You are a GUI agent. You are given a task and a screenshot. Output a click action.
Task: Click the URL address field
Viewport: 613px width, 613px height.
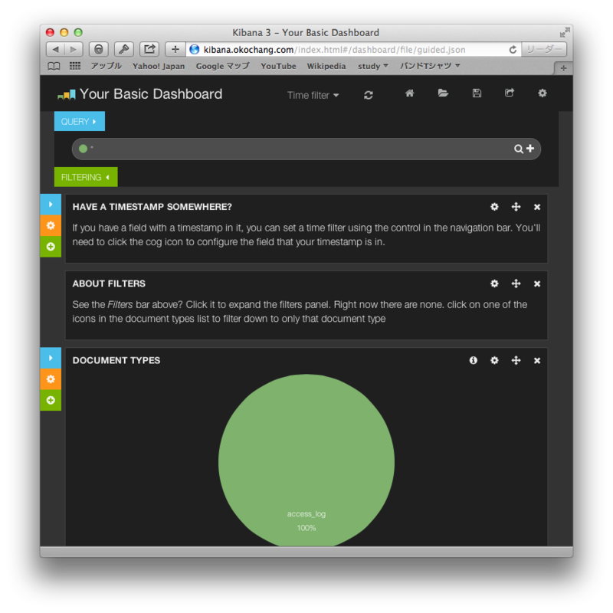click(x=354, y=50)
